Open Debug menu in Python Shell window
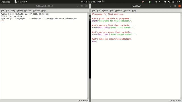This screenshot has height=102, width=182. 20,10
